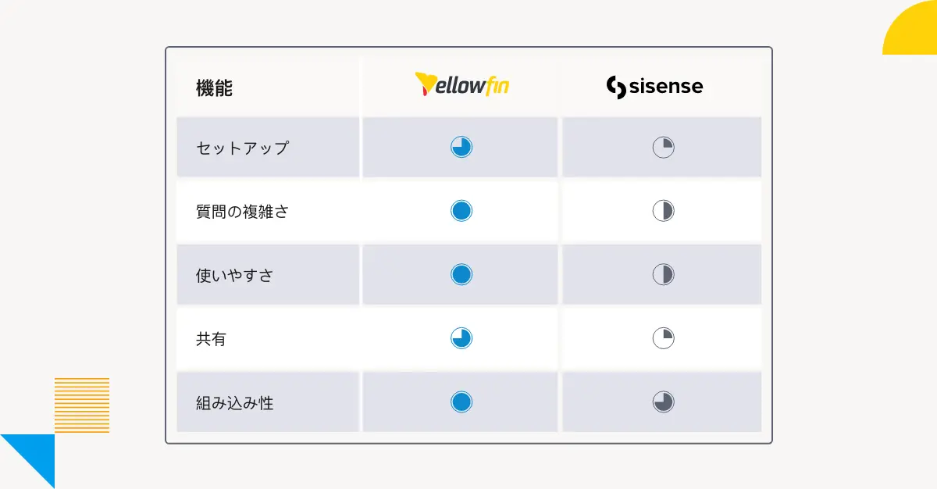Click the 質問の複雑さ row label
This screenshot has width=937, height=489.
242,211
